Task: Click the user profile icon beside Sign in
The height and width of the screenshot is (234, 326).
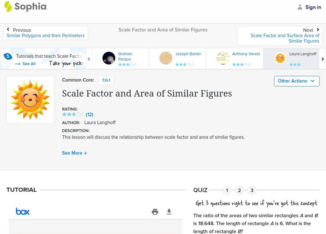Action: [x=300, y=7]
